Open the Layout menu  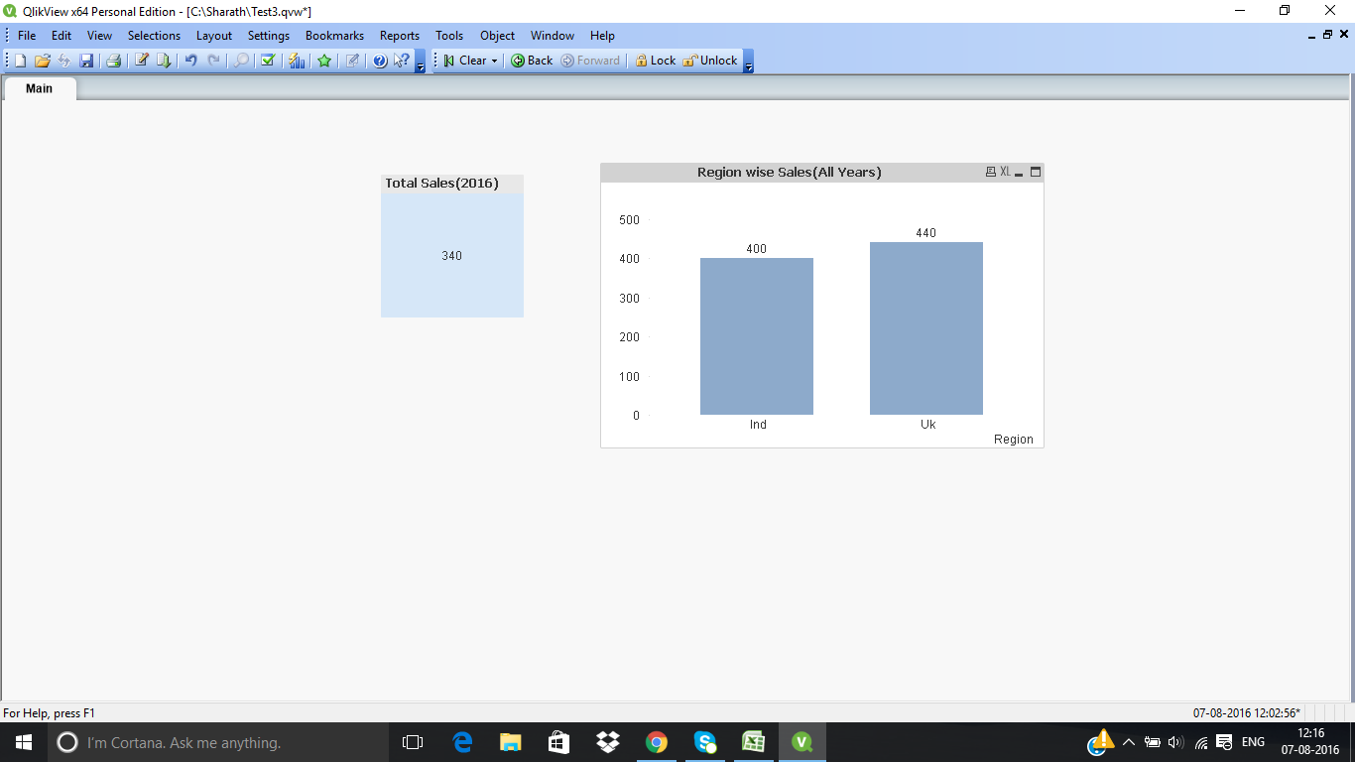pyautogui.click(x=214, y=36)
